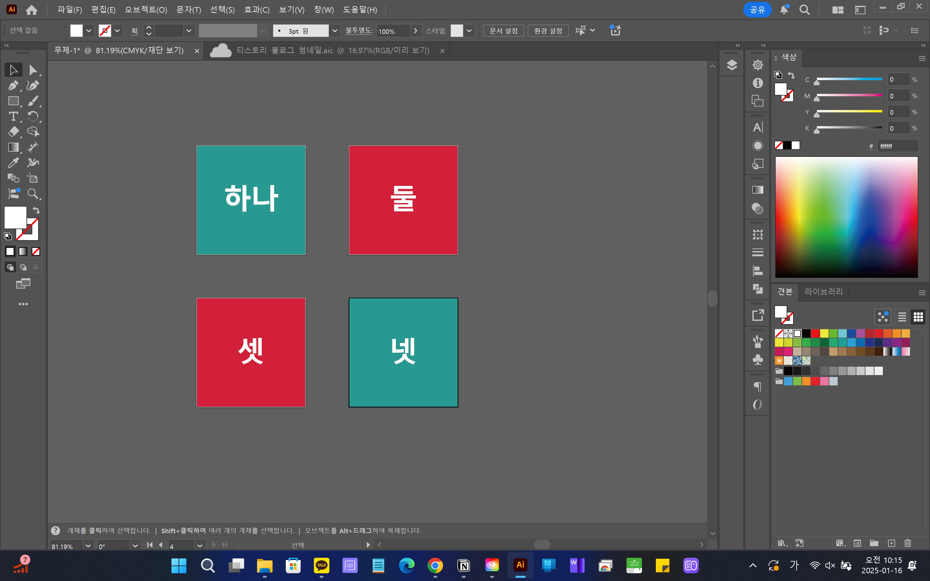Screen dimensions: 930x581
Task: Click the 공유 share button
Action: click(x=757, y=10)
